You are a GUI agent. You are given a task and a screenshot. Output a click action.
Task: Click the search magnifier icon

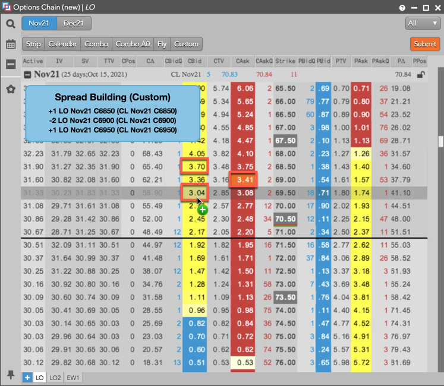11,24
